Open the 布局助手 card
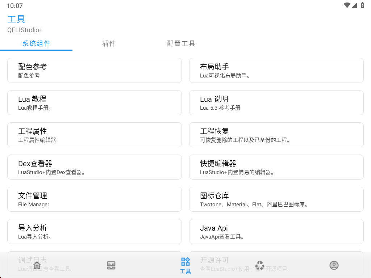This screenshot has width=371, height=278. click(276, 71)
